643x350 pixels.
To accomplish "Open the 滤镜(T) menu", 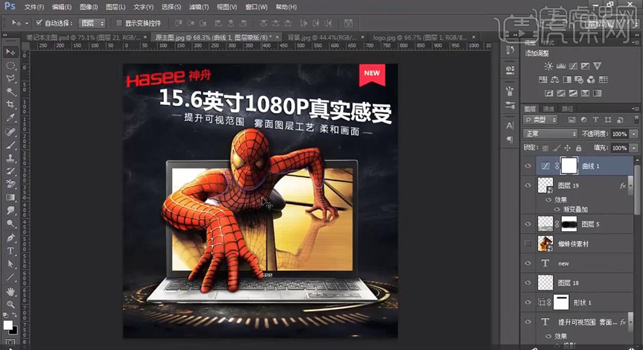I will click(199, 6).
